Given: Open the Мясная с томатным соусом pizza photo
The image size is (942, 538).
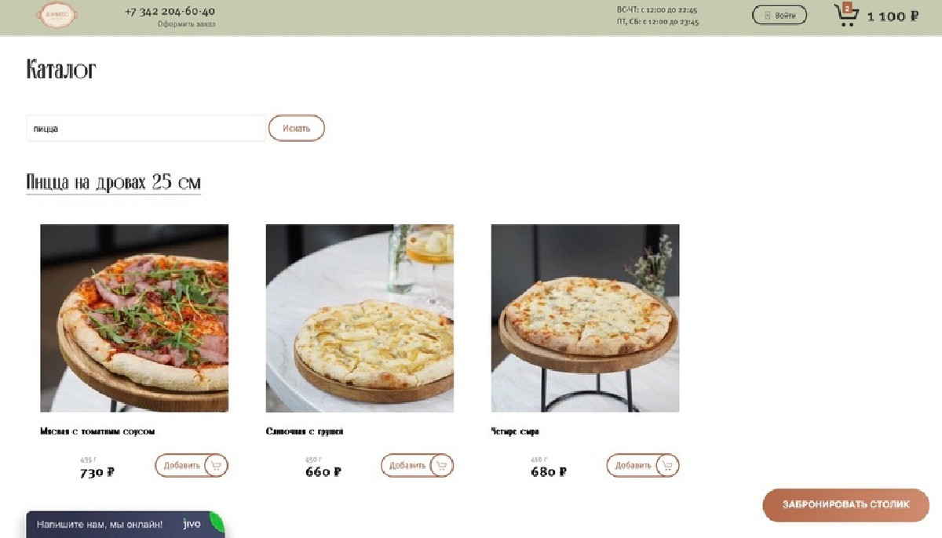Looking at the screenshot, I should pos(134,318).
